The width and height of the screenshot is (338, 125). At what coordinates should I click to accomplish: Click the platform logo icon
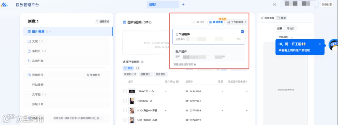point(4,4)
